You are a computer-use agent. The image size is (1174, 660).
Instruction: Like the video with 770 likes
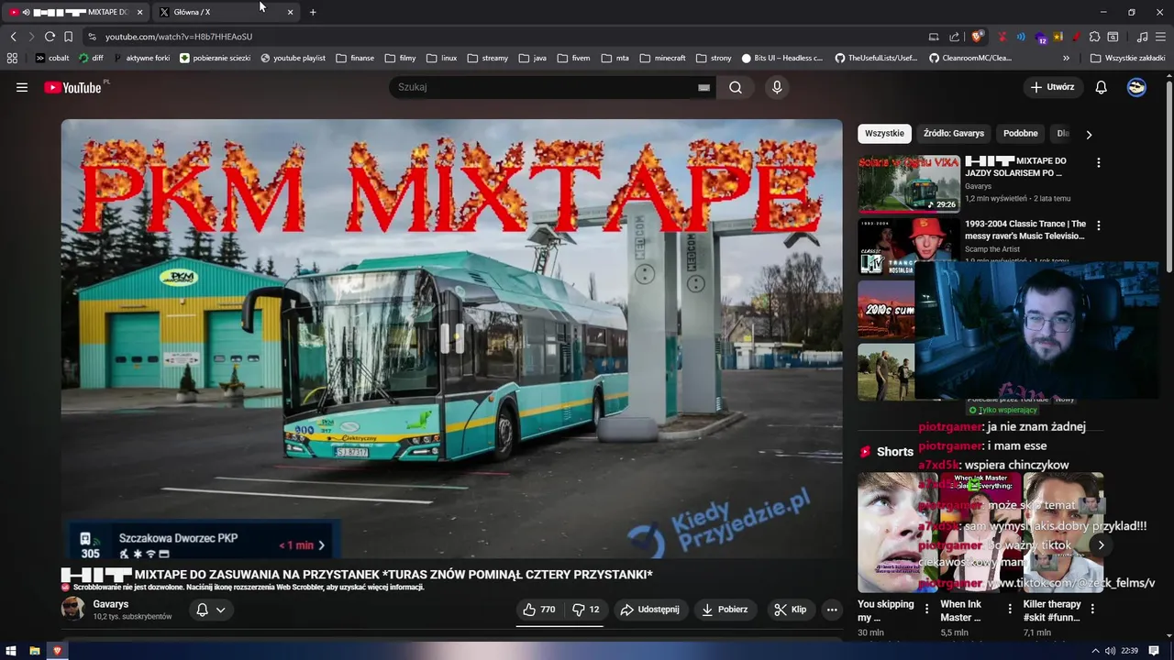(538, 610)
